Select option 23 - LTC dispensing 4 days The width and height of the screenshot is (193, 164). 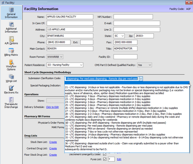click(127, 99)
